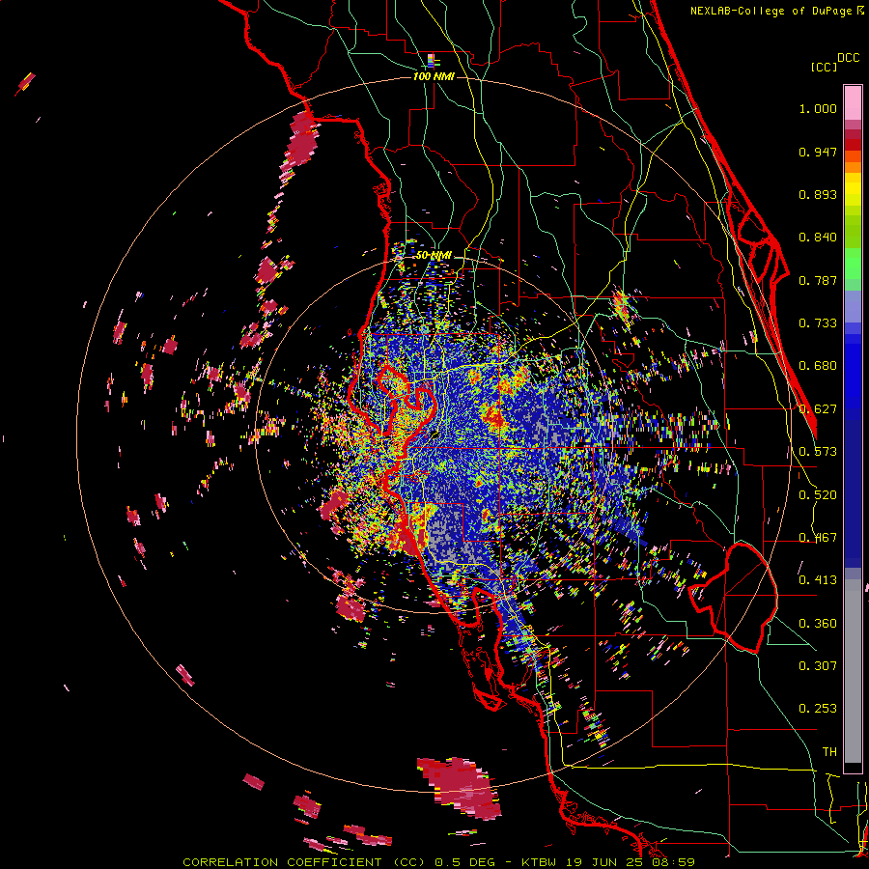Select the 0.360 legend value
The height and width of the screenshot is (869, 869).
click(x=818, y=624)
